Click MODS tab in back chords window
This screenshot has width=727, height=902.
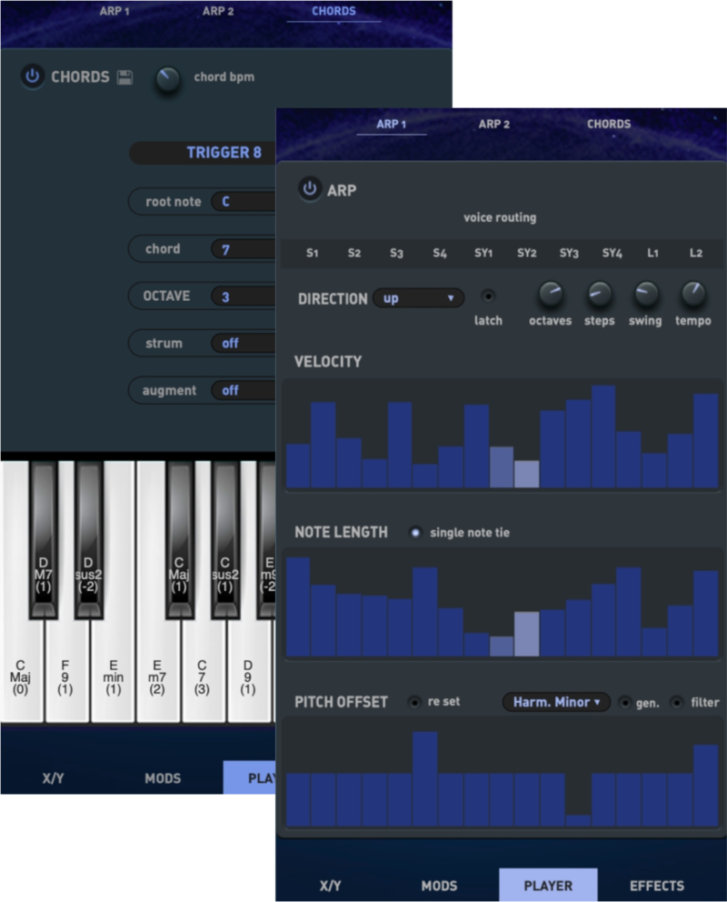163,778
